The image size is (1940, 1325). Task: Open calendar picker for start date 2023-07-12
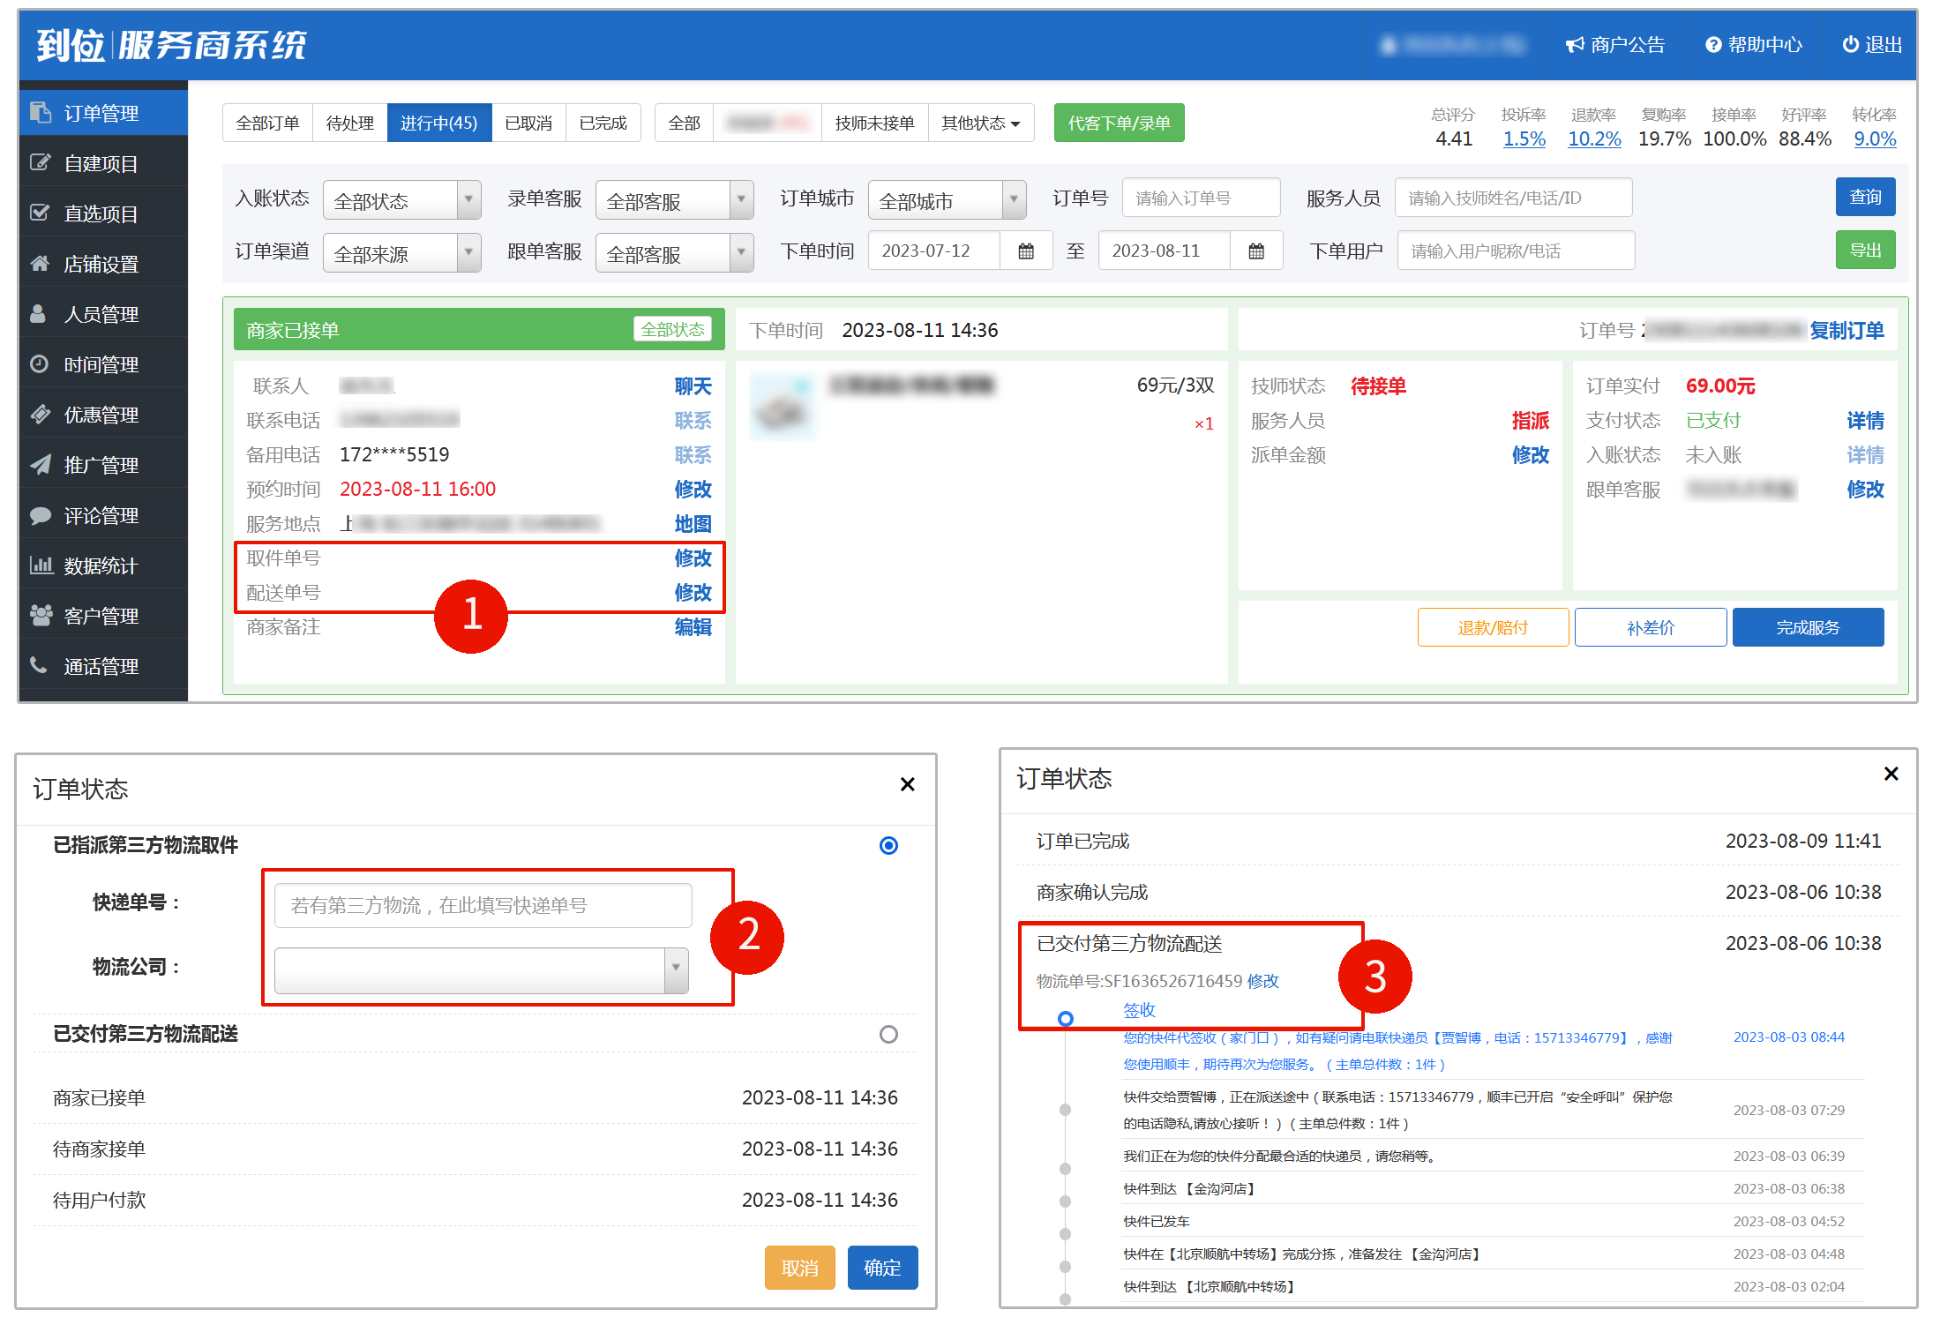[x=1026, y=251]
